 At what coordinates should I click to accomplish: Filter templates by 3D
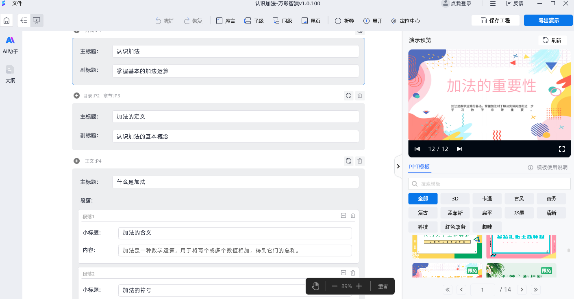(x=455, y=199)
